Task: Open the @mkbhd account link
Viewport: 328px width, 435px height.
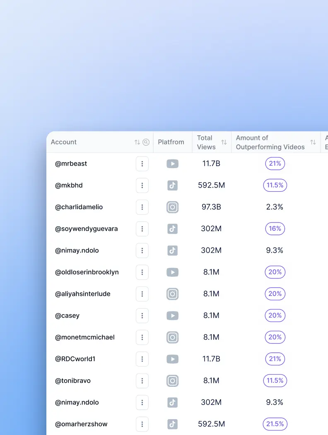Action: pos(69,186)
